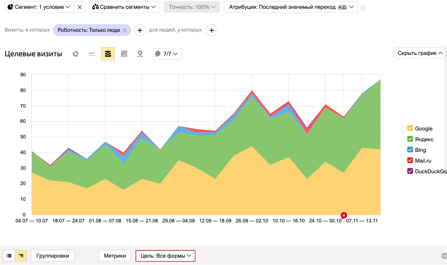Switch to tree list view icon
Image resolution: width=447 pixels, height=265 pixels.
pyautogui.click(x=21, y=256)
